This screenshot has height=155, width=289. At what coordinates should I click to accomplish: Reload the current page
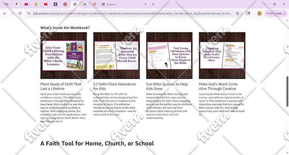coord(20,13)
